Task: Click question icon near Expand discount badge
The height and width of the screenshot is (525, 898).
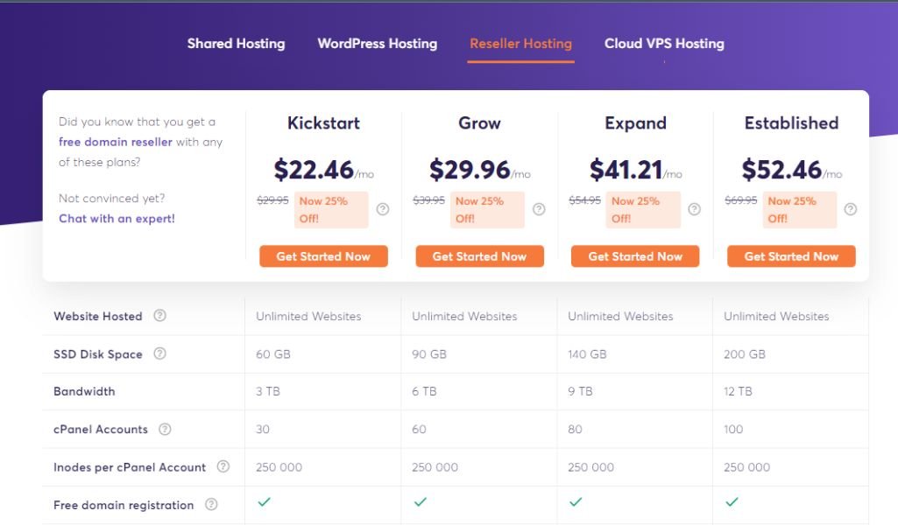Action: 694,209
